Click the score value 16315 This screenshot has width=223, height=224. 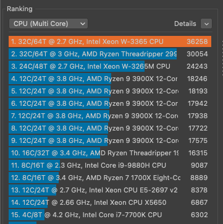[198, 153]
